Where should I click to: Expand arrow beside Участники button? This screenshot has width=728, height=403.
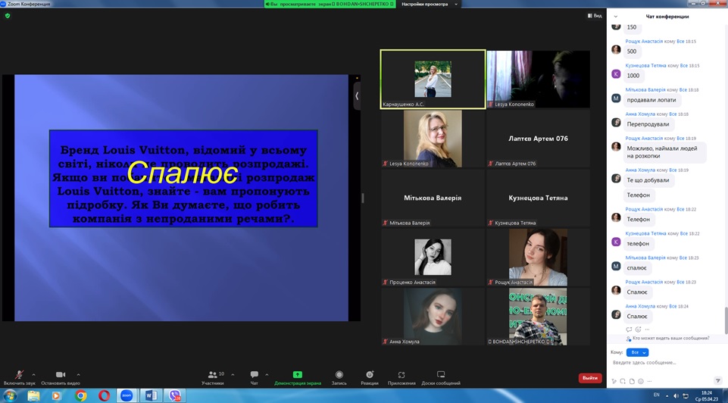[x=233, y=374]
